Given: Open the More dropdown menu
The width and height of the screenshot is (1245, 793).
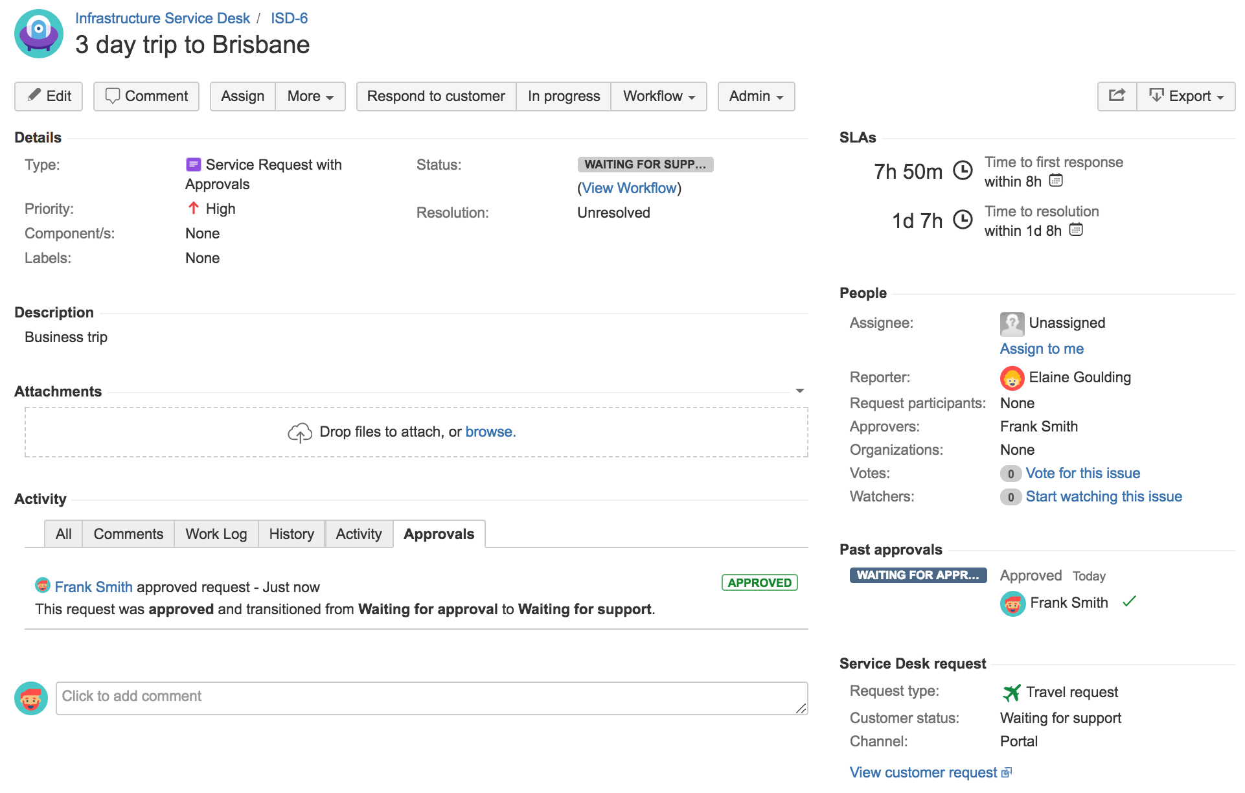Looking at the screenshot, I should (x=310, y=97).
